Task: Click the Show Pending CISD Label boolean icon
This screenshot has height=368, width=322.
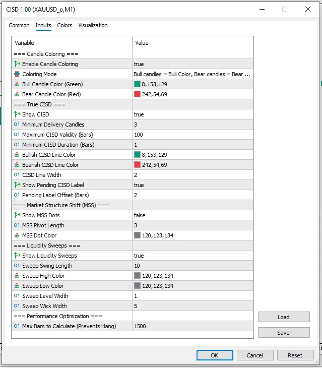Action: [x=17, y=185]
